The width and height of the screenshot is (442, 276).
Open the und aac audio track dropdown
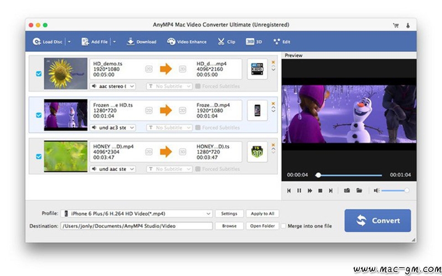click(113, 169)
